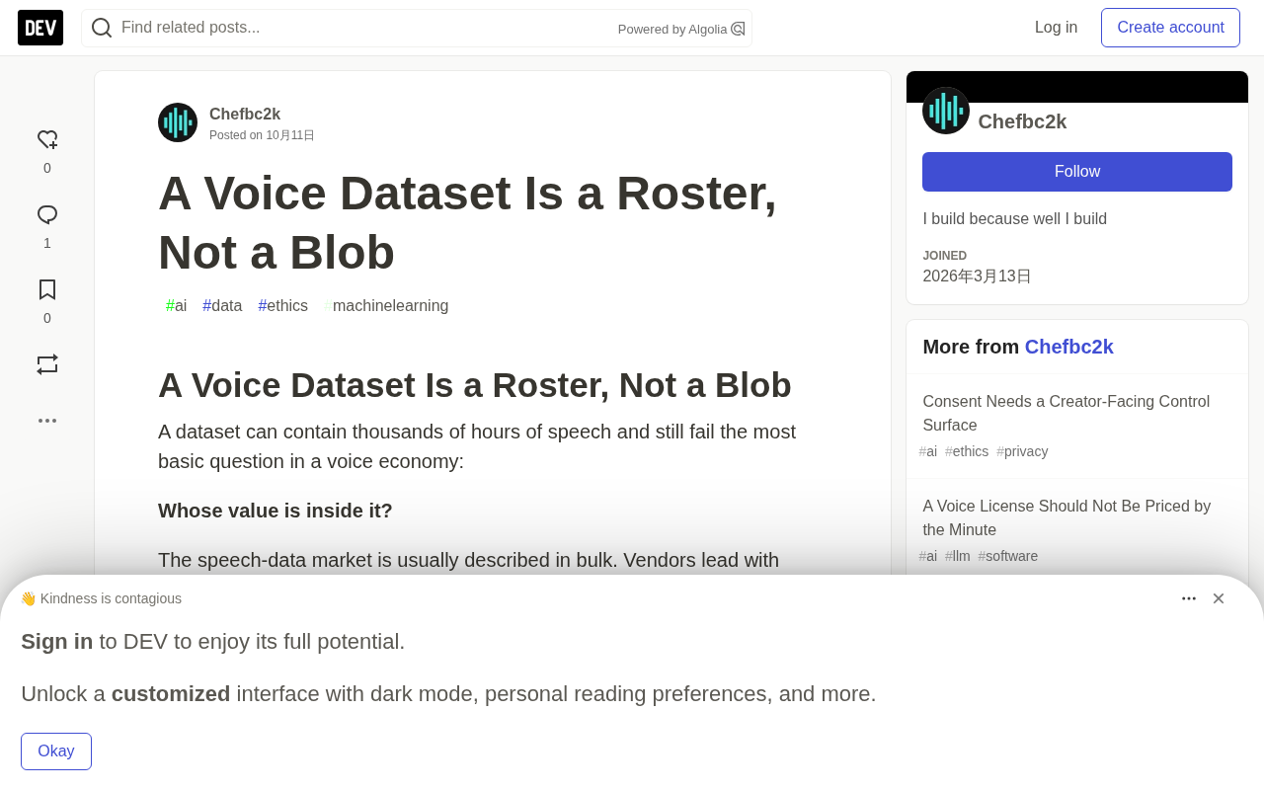
Task: Click the Algolia logo icon
Action: pyautogui.click(x=738, y=29)
